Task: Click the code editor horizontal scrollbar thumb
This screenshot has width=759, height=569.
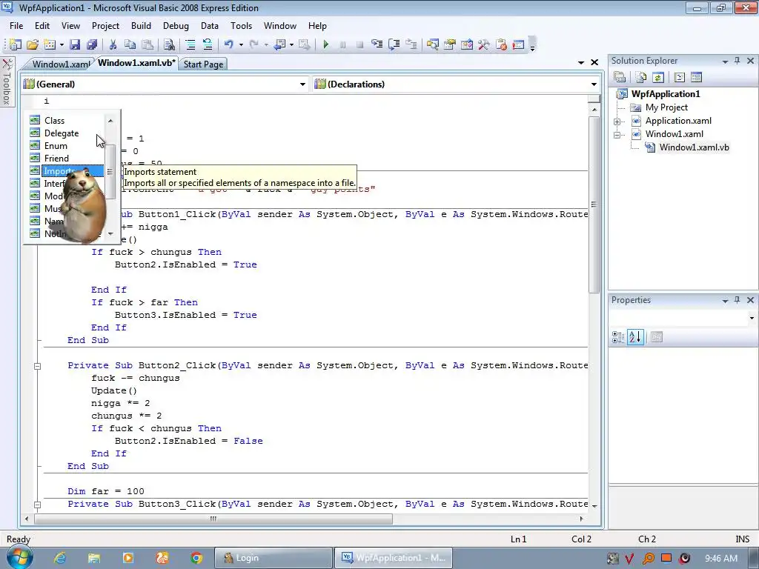Action: pyautogui.click(x=213, y=519)
